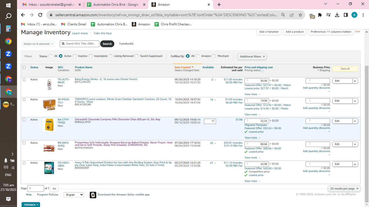Switch to Automation Chris Bird Google tab
The height and width of the screenshot is (207, 369).
[x=116, y=5]
